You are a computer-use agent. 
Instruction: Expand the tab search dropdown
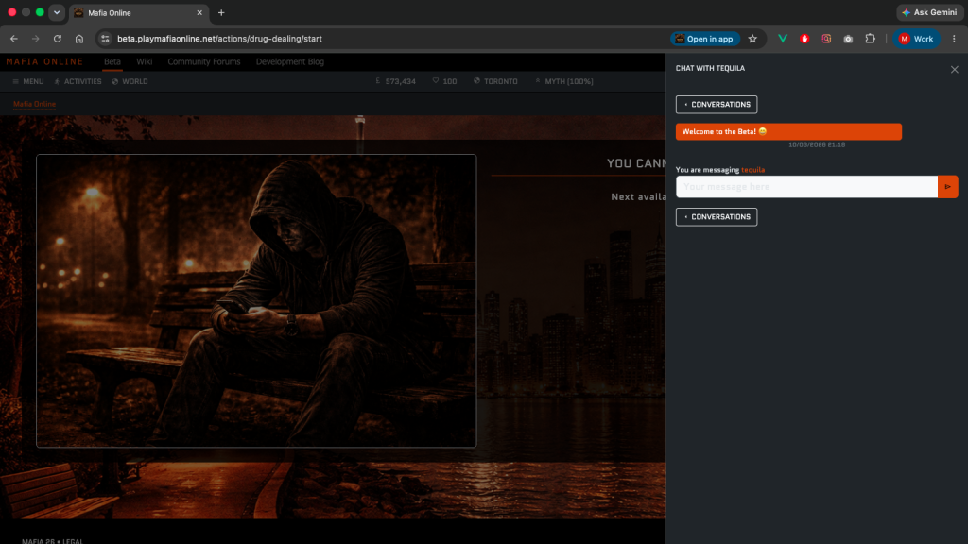tap(57, 12)
